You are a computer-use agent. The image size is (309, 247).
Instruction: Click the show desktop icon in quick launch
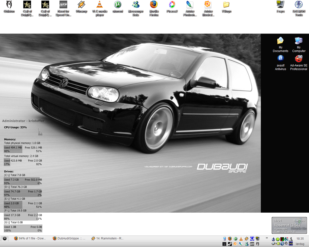tap(225, 239)
